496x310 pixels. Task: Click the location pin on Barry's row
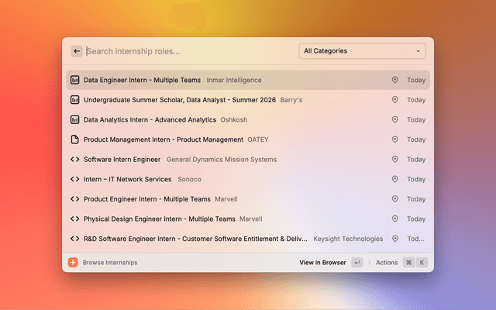point(394,100)
